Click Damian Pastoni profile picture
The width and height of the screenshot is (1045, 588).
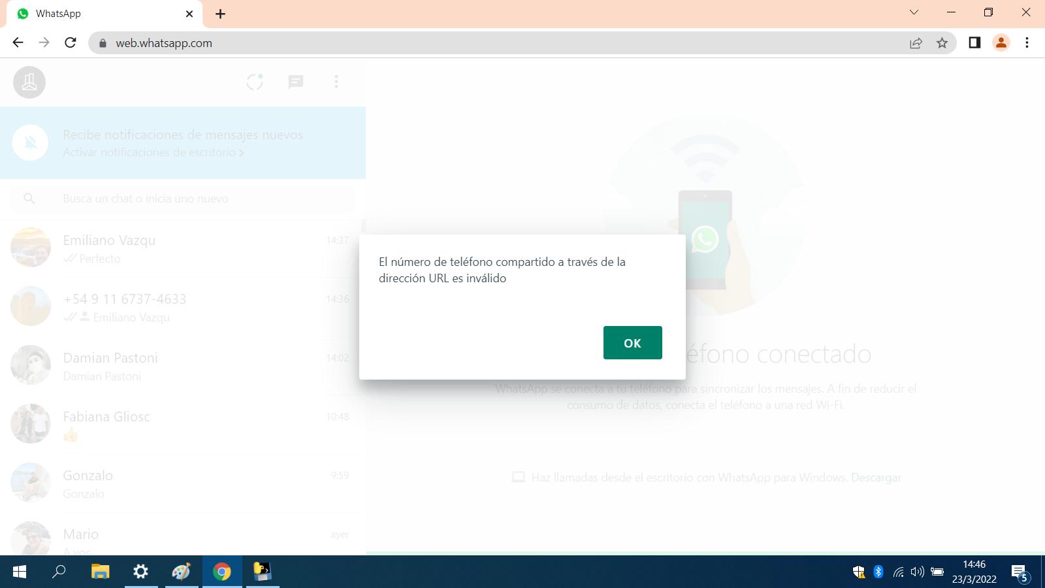coord(31,365)
